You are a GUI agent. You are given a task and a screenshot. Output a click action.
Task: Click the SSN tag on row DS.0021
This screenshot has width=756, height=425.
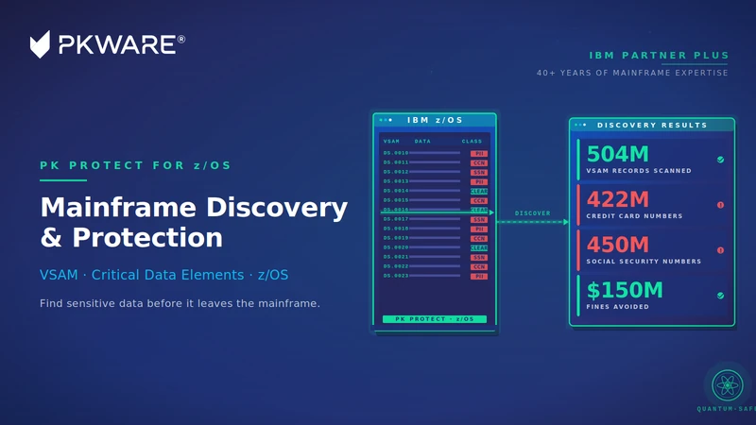tap(479, 257)
